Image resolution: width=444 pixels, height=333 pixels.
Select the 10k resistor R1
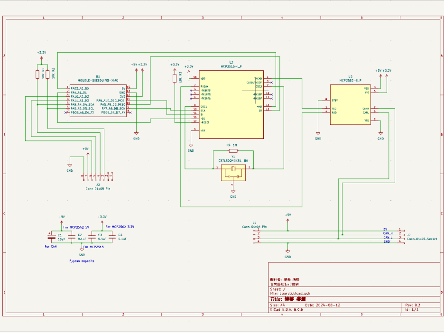pos(37,74)
